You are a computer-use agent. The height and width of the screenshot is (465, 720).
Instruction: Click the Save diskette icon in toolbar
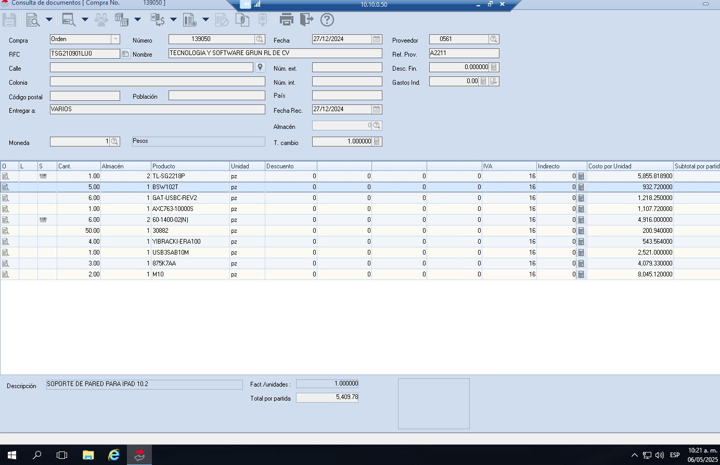(x=9, y=20)
